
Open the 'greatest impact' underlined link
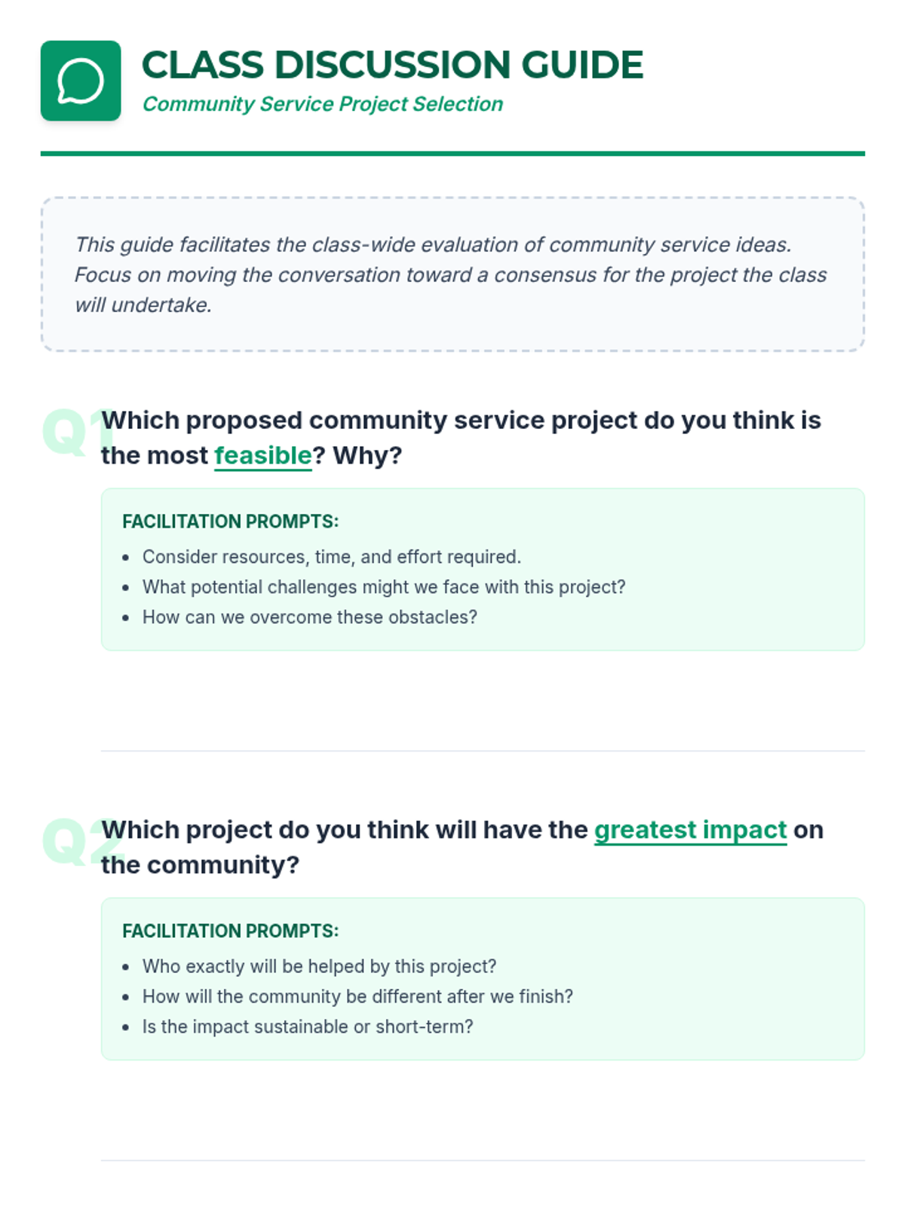click(x=690, y=829)
